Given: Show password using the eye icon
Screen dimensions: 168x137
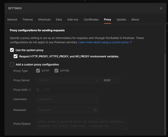Looking at the screenshot, I should click(x=95, y=110).
